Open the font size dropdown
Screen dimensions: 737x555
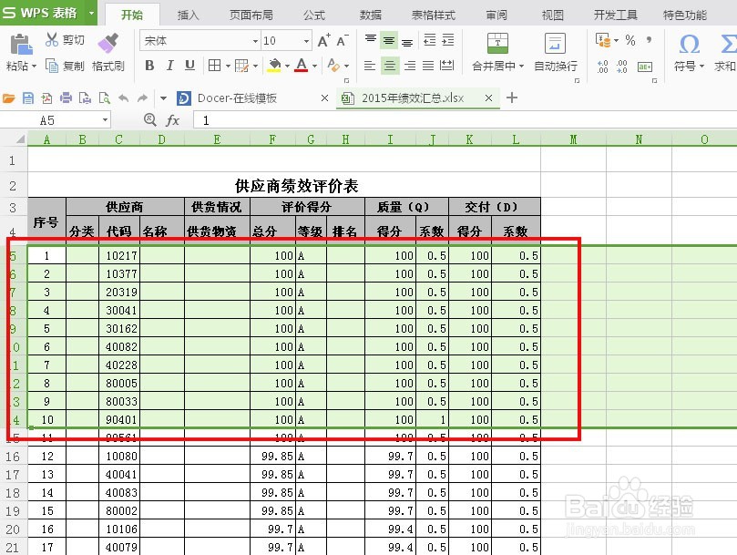pos(306,41)
